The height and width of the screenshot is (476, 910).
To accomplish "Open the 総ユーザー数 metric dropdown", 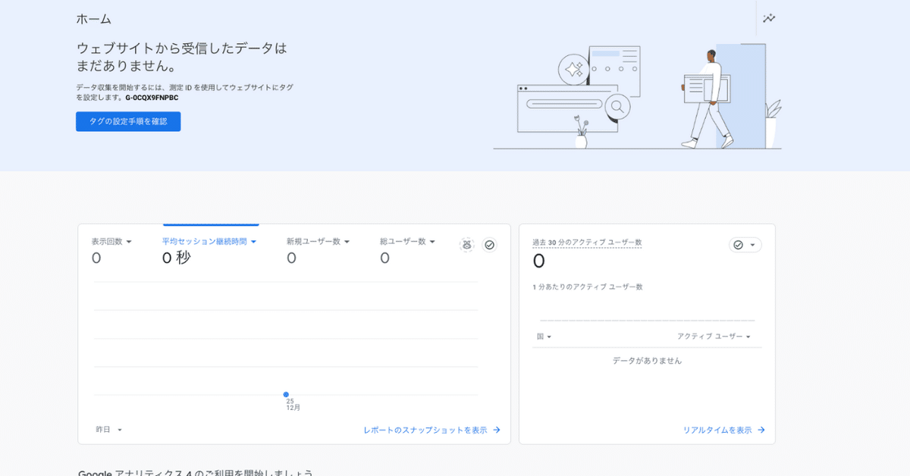I will (x=408, y=242).
